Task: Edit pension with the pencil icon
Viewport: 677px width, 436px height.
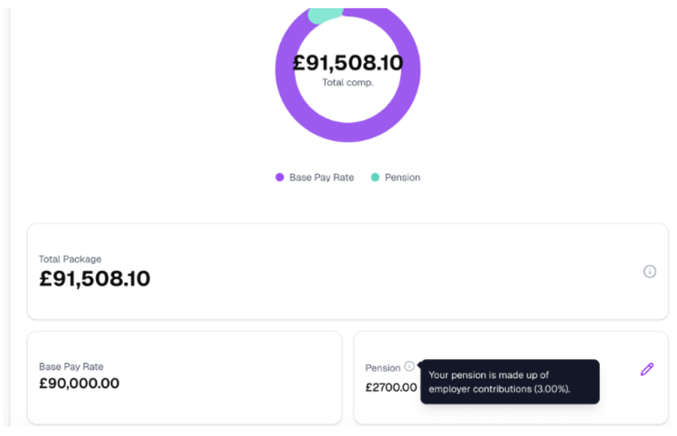Action: (647, 369)
